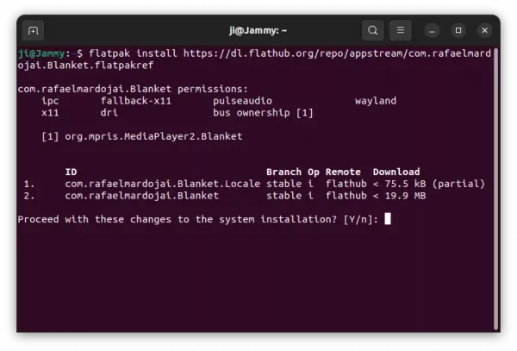Image resolution: width=517 pixels, height=351 pixels.
Task: Click the 'x11' permission
Action: (x=50, y=113)
